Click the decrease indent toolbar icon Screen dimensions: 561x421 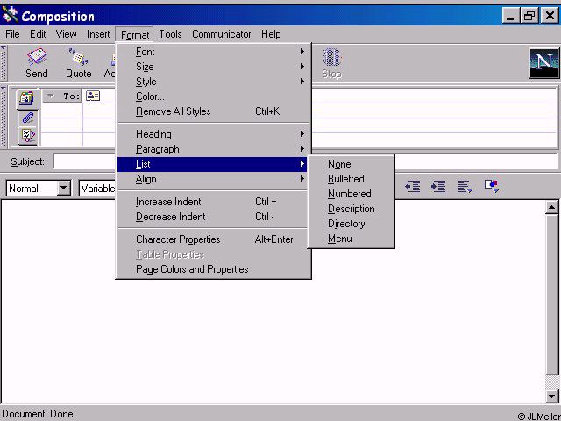click(x=412, y=186)
